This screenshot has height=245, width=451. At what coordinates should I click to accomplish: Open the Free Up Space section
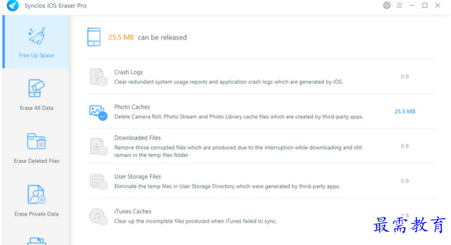(x=36, y=42)
